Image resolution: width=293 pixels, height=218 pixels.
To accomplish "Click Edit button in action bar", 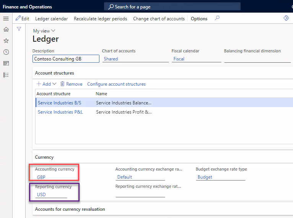I will (x=22, y=18).
